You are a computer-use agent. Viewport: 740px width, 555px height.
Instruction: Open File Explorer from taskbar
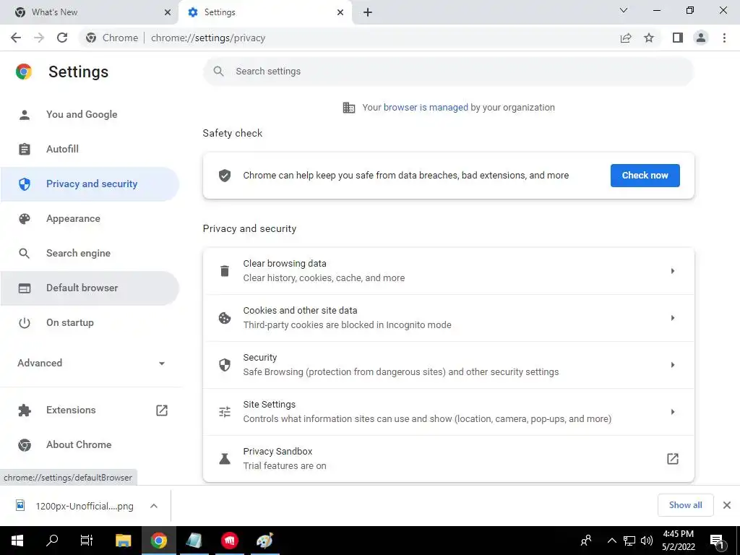(123, 541)
